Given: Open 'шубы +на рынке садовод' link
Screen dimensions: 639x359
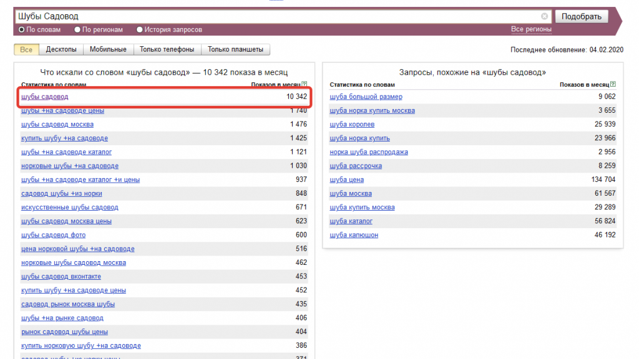Looking at the screenshot, I should click(x=62, y=318).
